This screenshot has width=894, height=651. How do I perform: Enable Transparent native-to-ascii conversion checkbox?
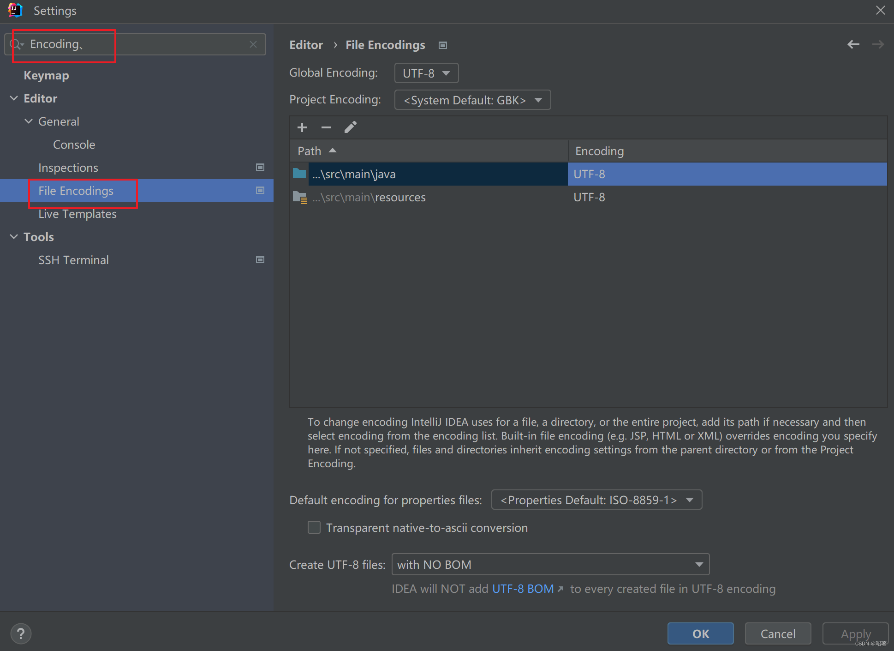point(314,527)
